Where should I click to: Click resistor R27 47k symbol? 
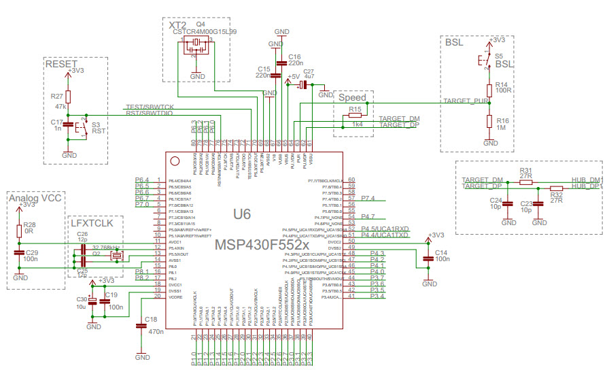tap(68, 97)
